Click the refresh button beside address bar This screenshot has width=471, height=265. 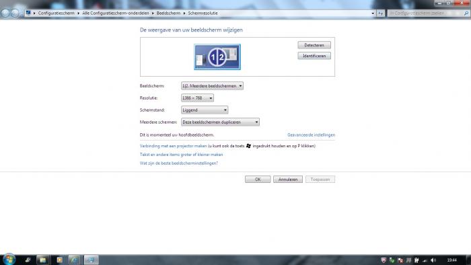[x=381, y=13]
